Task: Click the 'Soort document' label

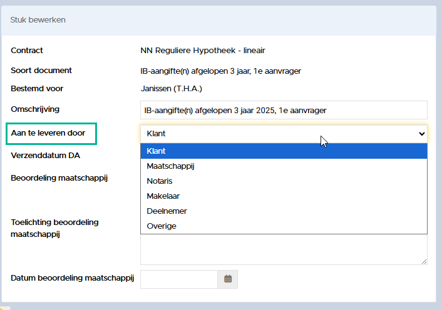Action: (x=41, y=71)
